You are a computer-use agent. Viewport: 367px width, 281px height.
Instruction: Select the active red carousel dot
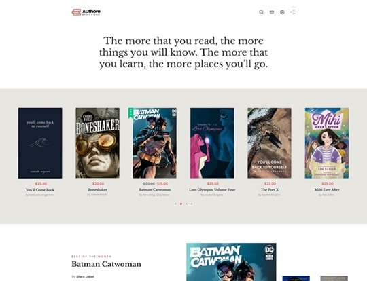[x=181, y=204]
